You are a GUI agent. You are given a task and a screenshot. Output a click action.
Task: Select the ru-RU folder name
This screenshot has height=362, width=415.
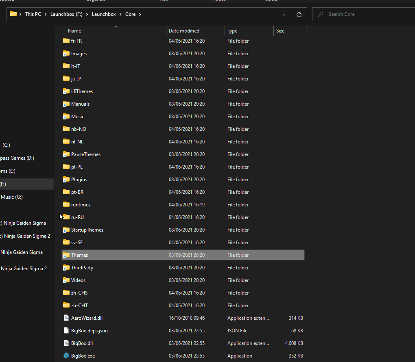click(x=78, y=217)
